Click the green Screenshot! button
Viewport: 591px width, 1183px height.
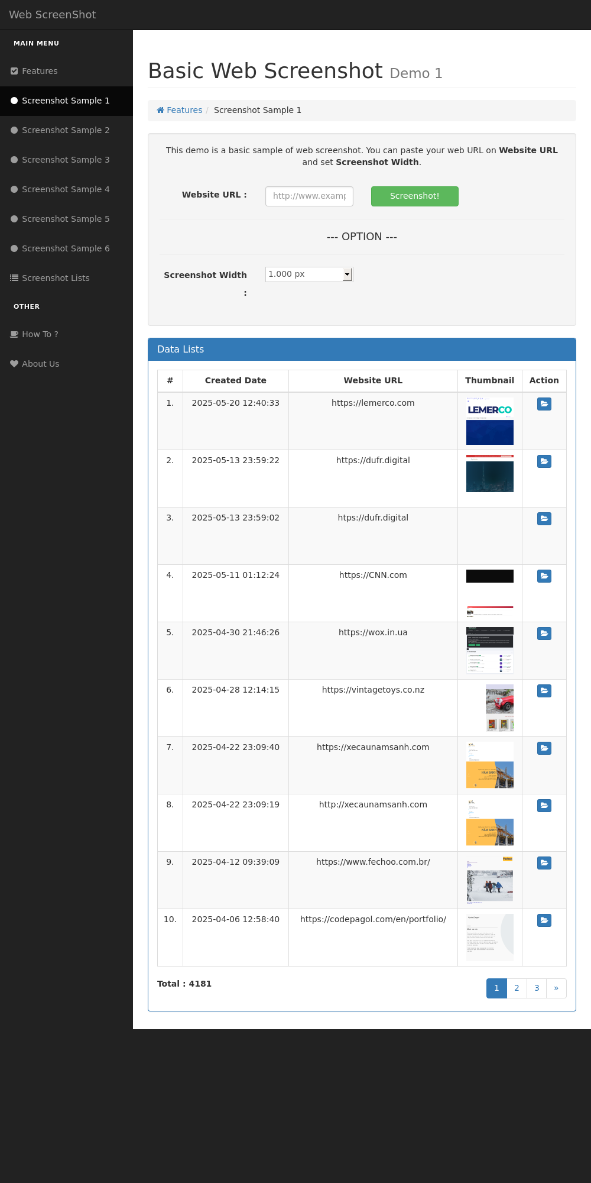(x=415, y=196)
